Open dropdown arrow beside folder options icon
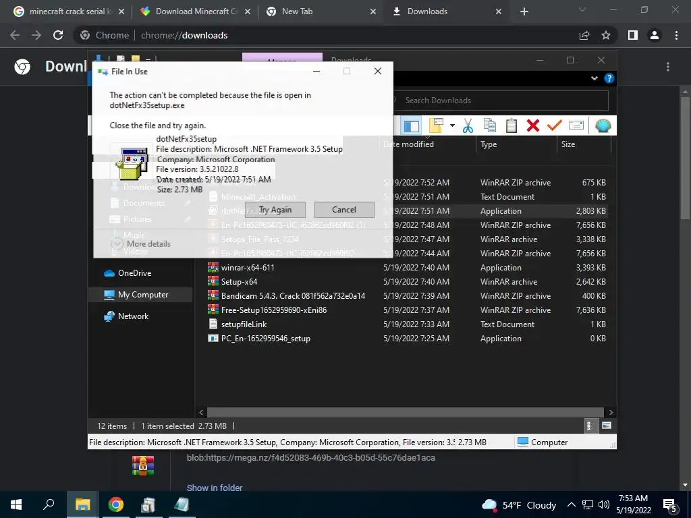The width and height of the screenshot is (691, 518). [452, 126]
